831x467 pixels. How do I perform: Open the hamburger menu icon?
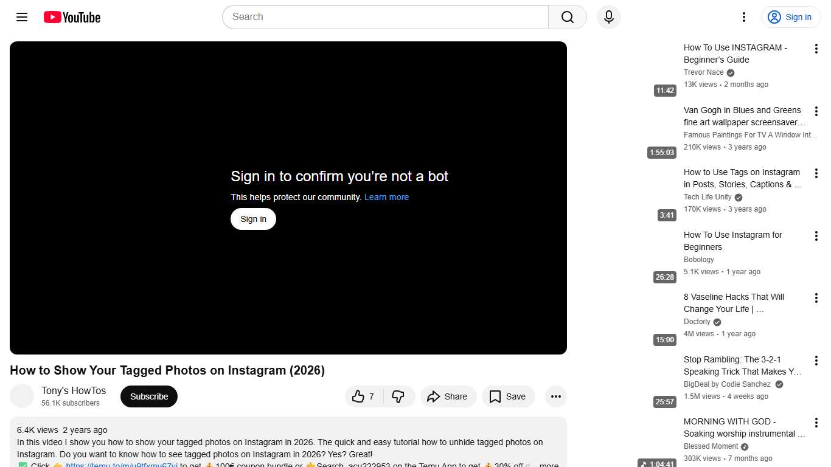(21, 17)
